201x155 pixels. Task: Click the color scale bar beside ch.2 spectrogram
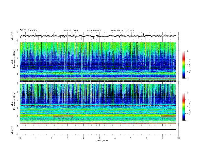[184, 107]
